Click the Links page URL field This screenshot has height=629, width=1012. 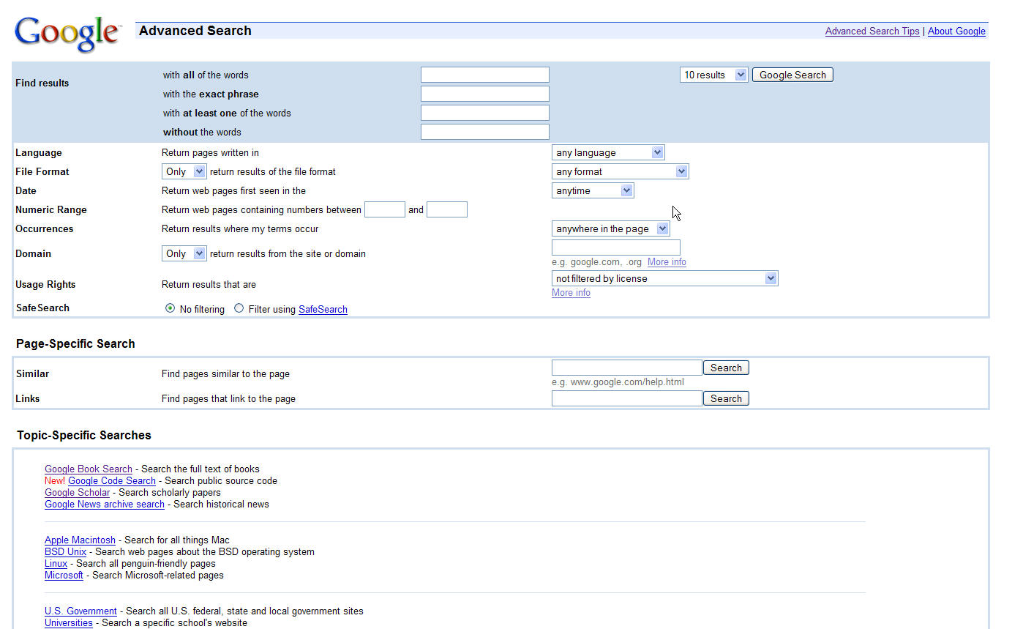[627, 398]
